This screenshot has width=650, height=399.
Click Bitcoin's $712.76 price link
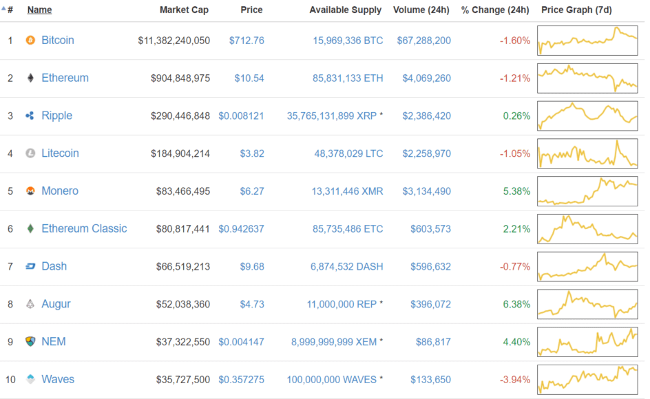tap(247, 41)
